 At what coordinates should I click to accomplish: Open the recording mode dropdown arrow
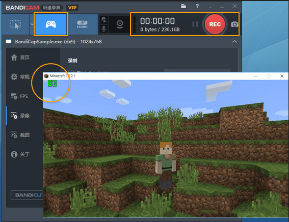(x=32, y=24)
